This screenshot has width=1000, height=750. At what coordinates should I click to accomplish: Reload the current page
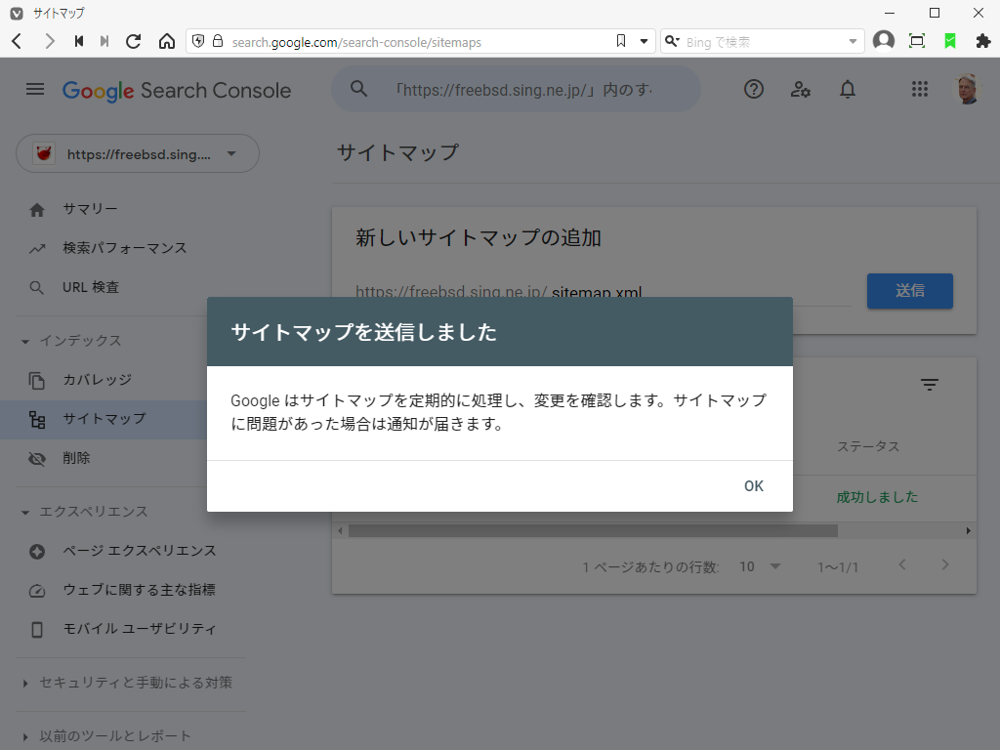click(133, 41)
